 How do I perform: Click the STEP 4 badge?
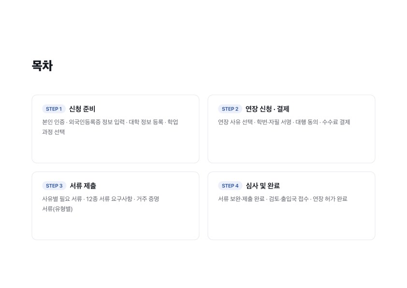click(x=230, y=186)
